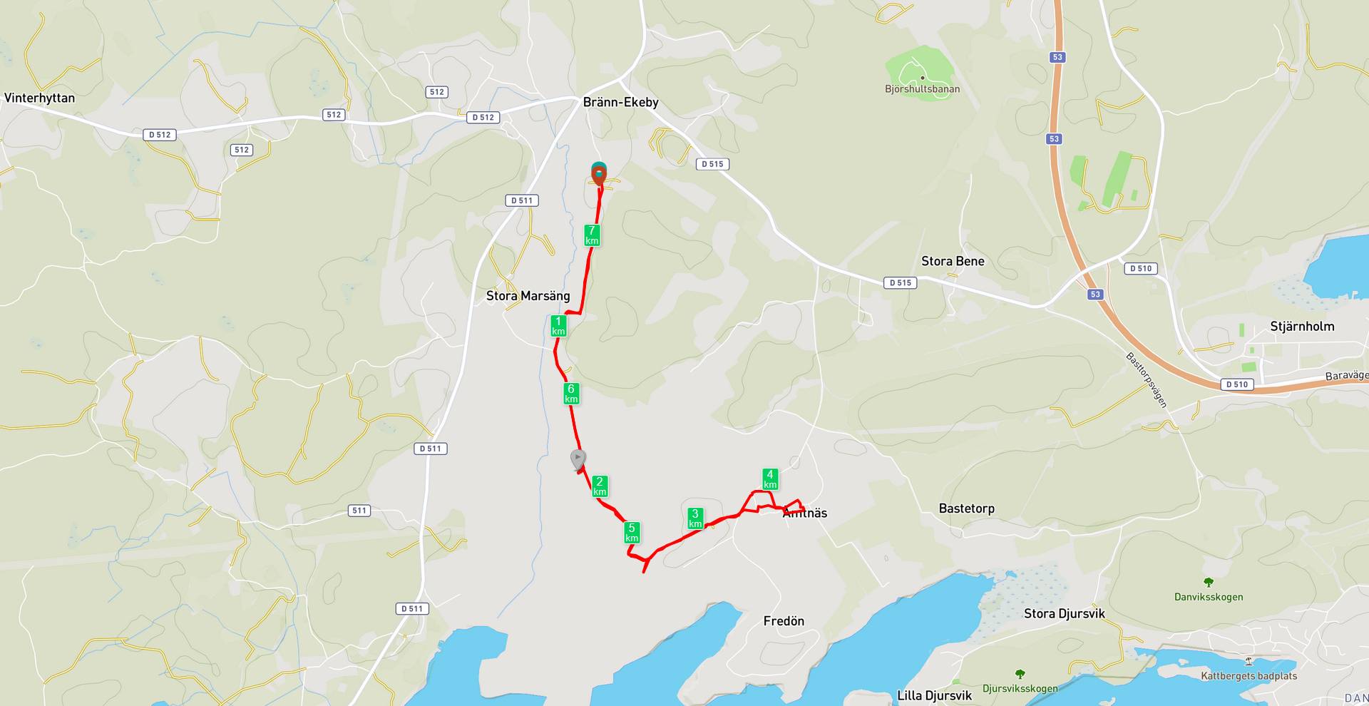Click the Danviksskogen tree icon

tap(1208, 583)
